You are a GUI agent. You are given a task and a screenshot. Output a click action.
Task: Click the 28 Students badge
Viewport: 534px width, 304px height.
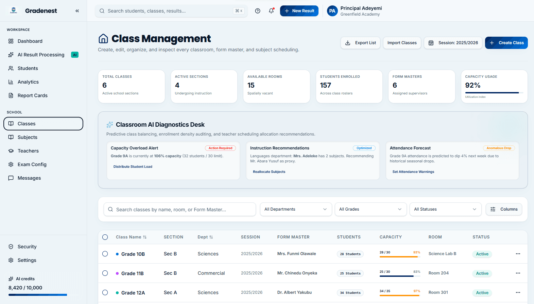pos(350,254)
